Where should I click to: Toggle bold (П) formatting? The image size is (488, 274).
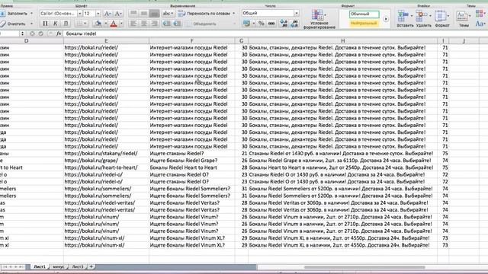pos(45,24)
